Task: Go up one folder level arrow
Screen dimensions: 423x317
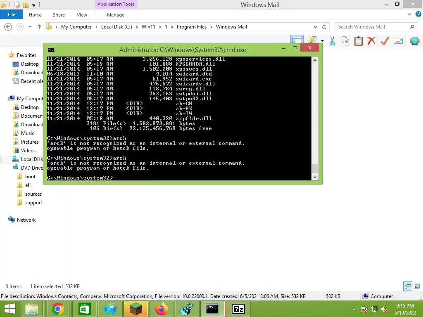Action: click(39, 27)
